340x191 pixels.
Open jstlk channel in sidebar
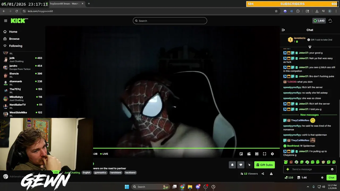point(23,59)
